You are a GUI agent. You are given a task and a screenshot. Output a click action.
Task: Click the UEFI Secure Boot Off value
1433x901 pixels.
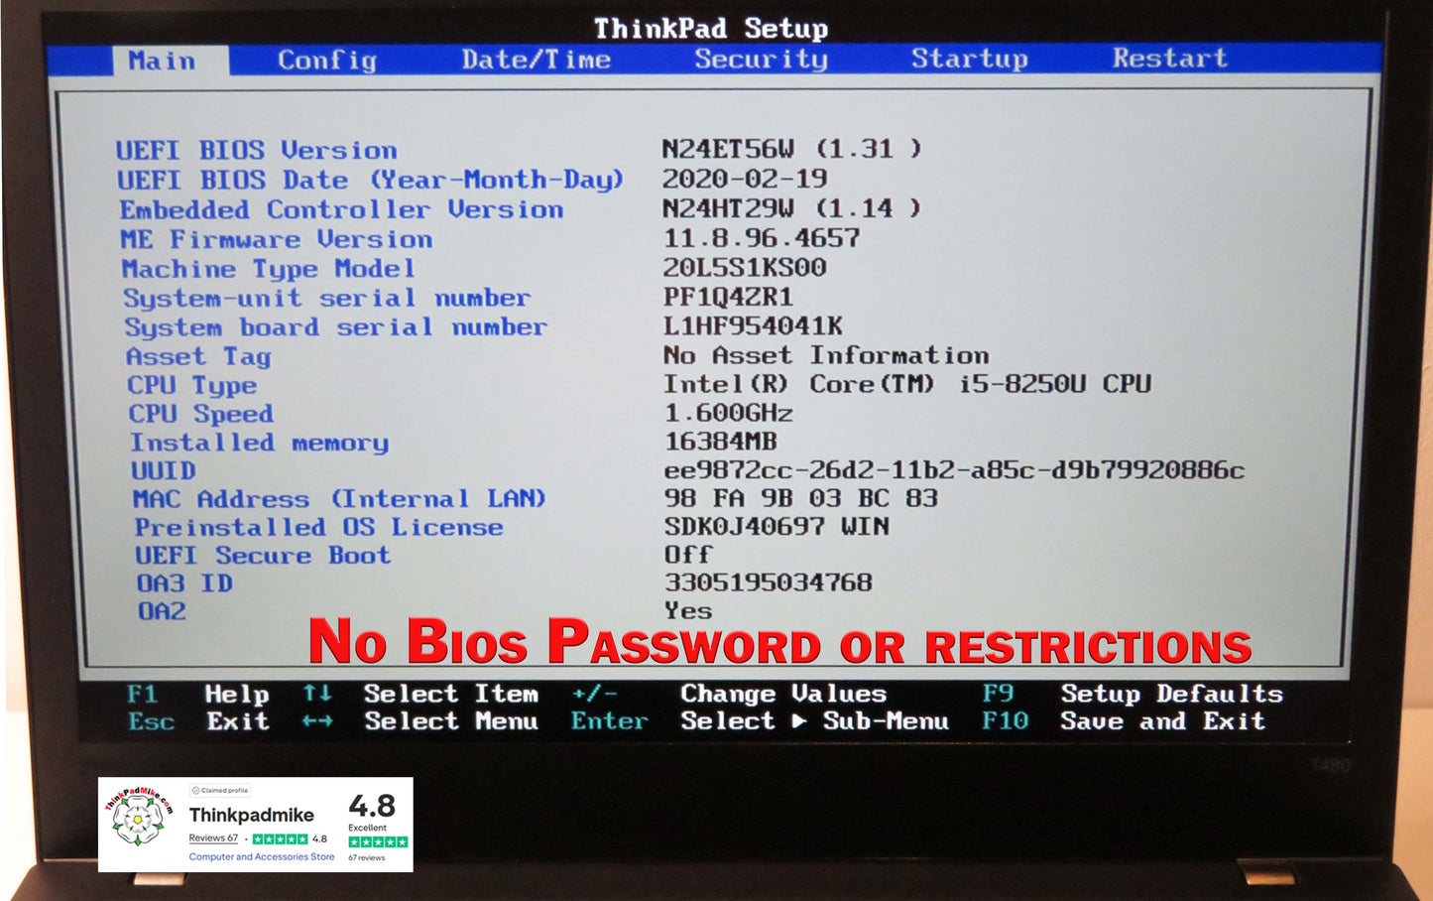coord(688,555)
